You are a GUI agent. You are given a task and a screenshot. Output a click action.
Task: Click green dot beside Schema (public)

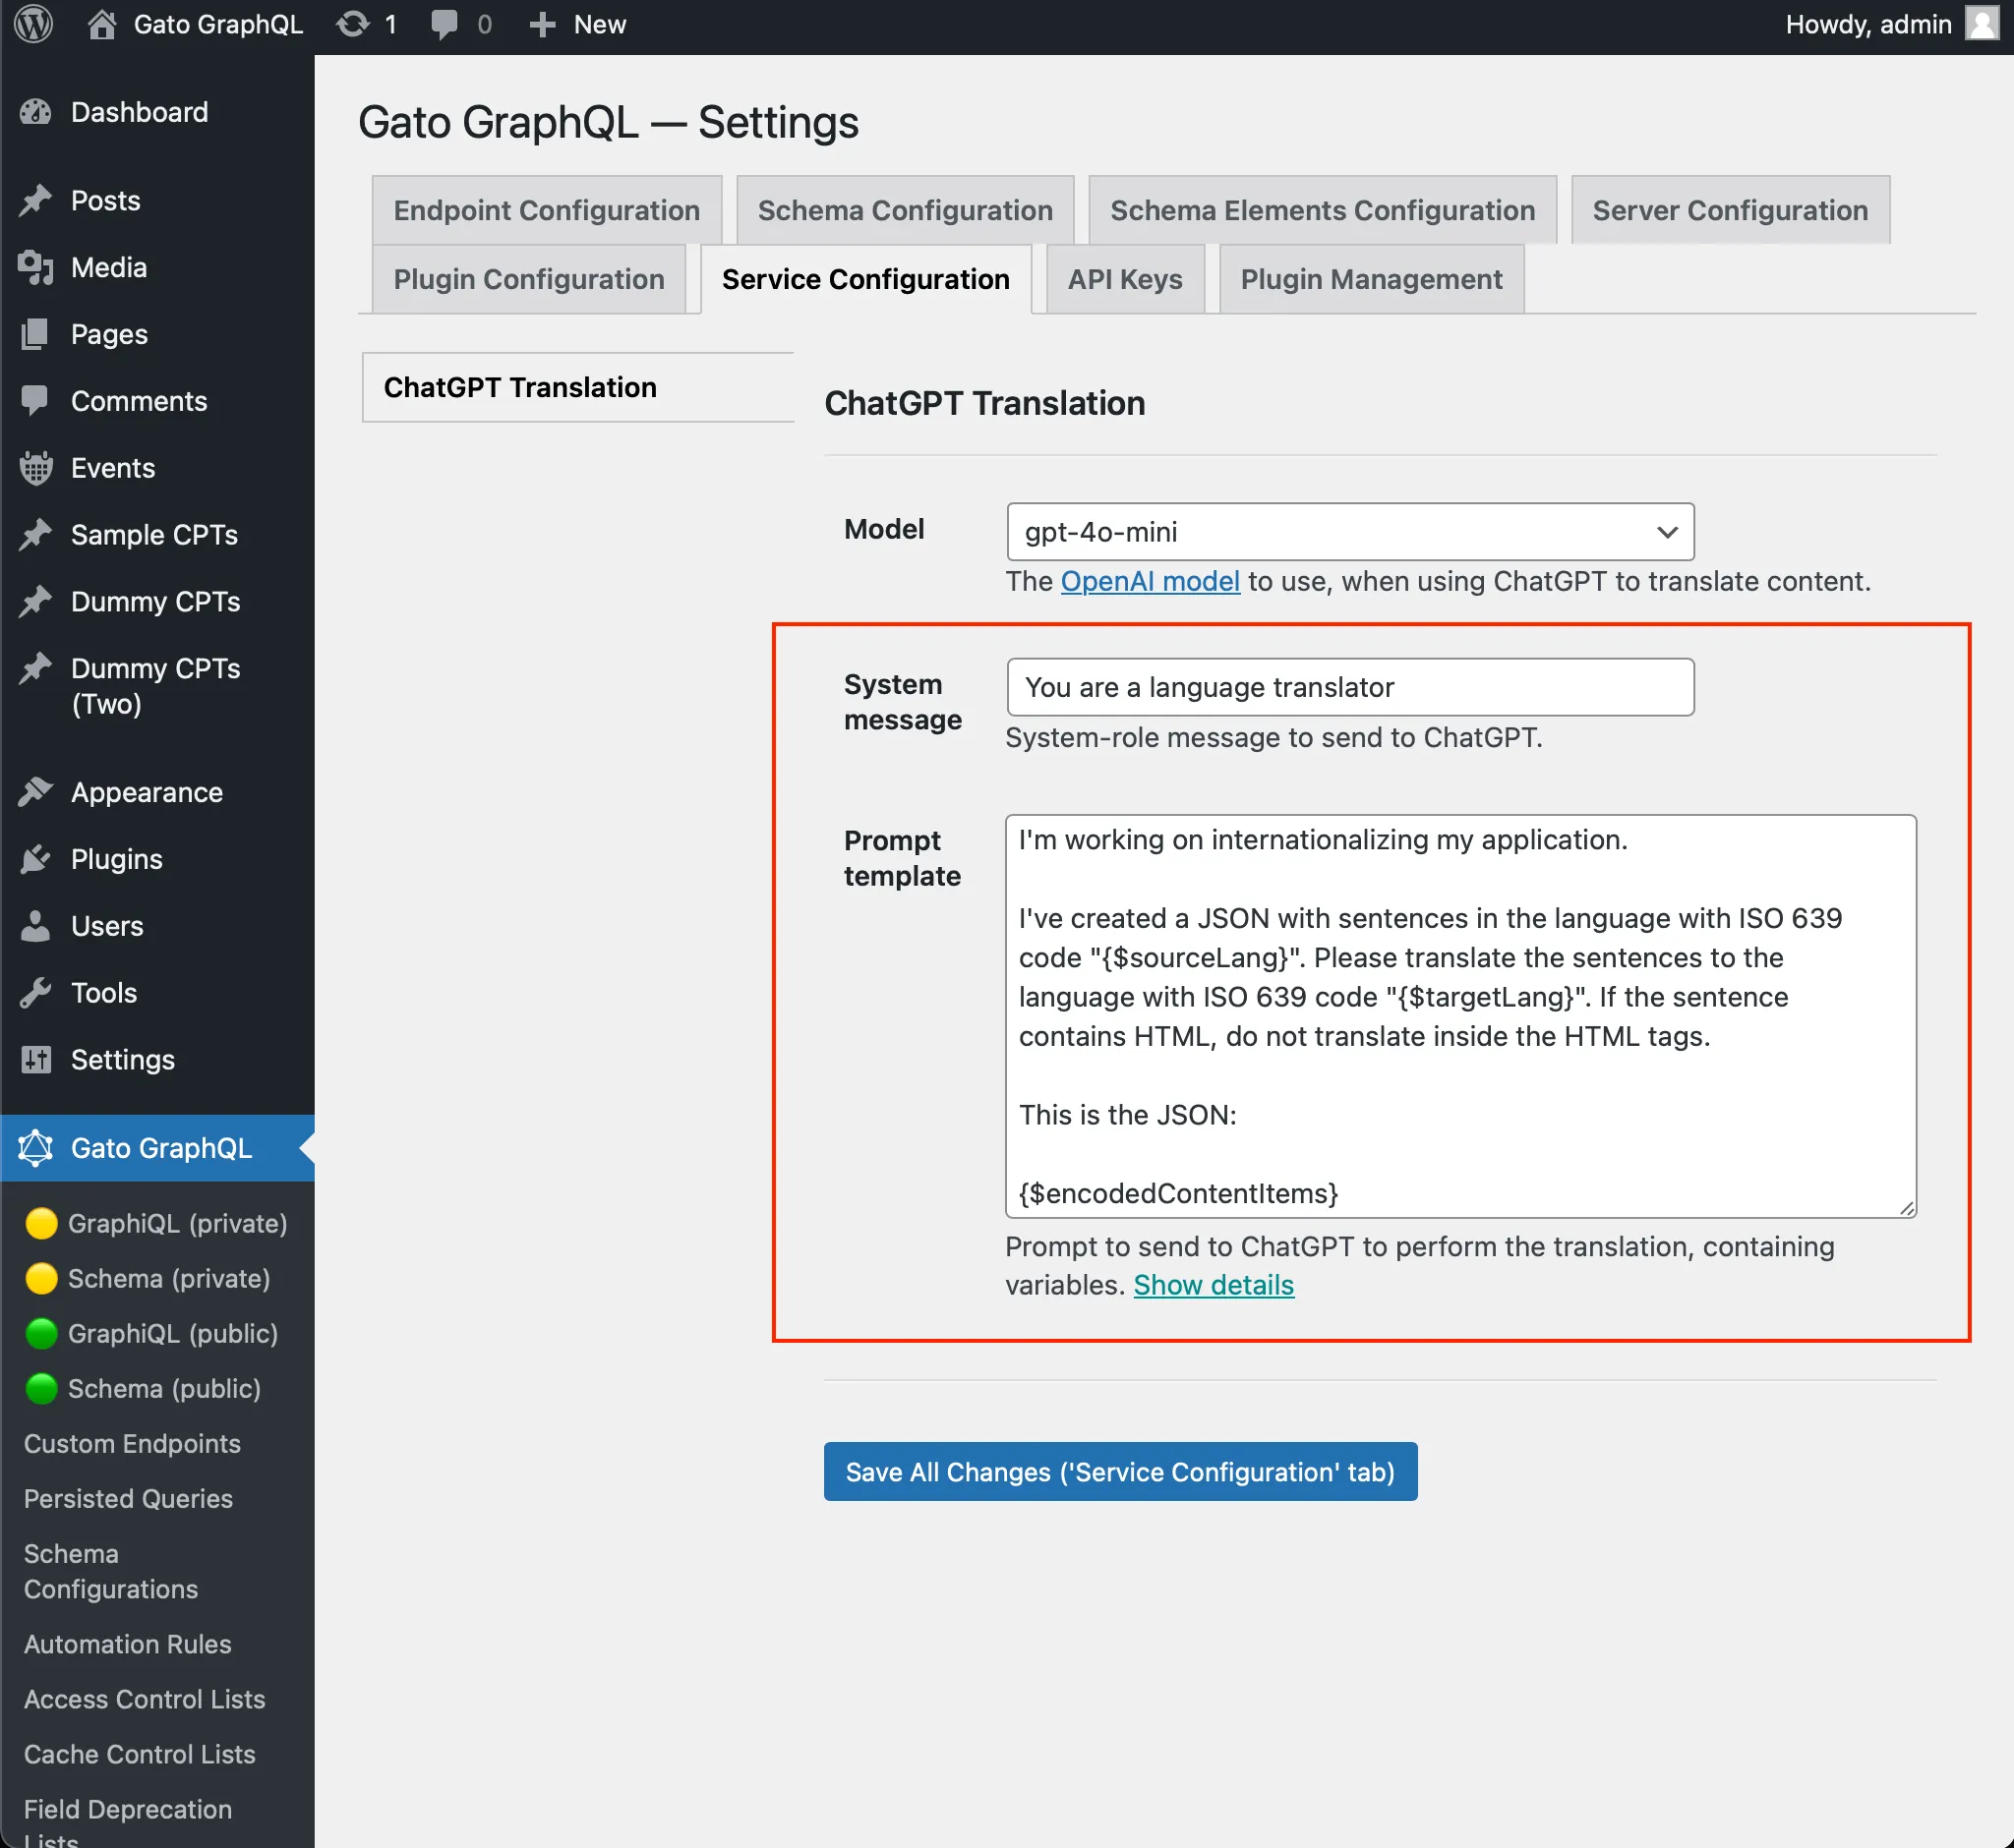(41, 1388)
